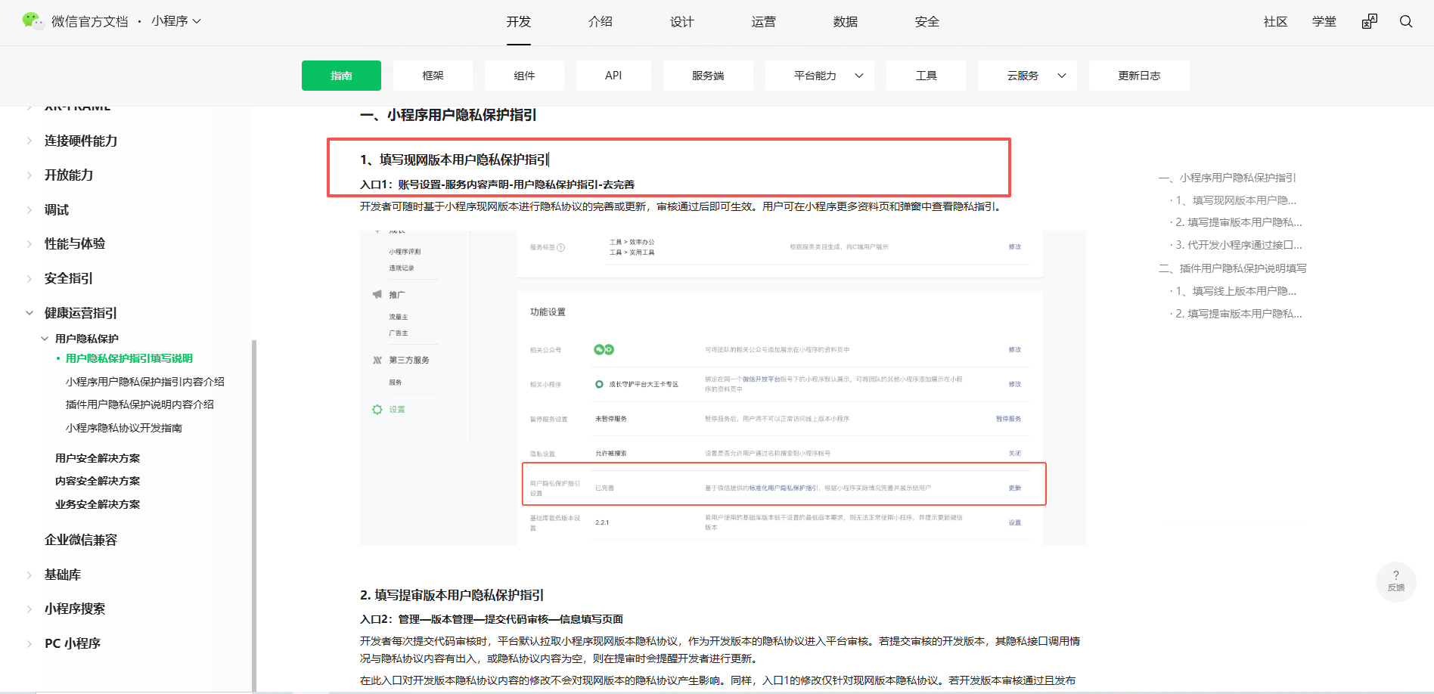
Task: Expand the PC 小程序 sidebar section
Action: coord(29,643)
